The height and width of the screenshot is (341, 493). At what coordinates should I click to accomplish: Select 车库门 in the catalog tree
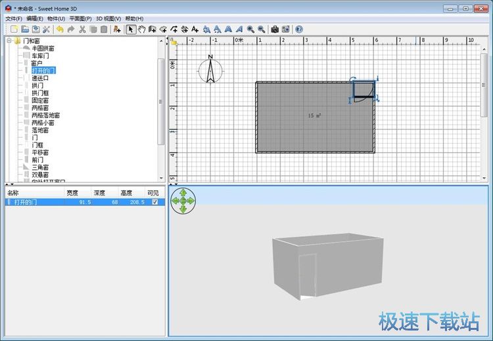click(40, 56)
